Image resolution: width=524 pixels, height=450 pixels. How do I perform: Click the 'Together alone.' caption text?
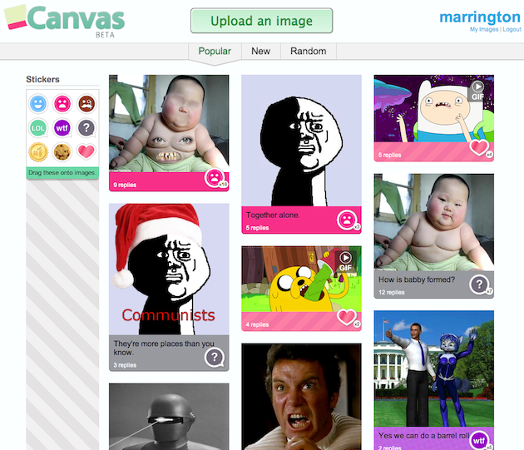pos(273,215)
